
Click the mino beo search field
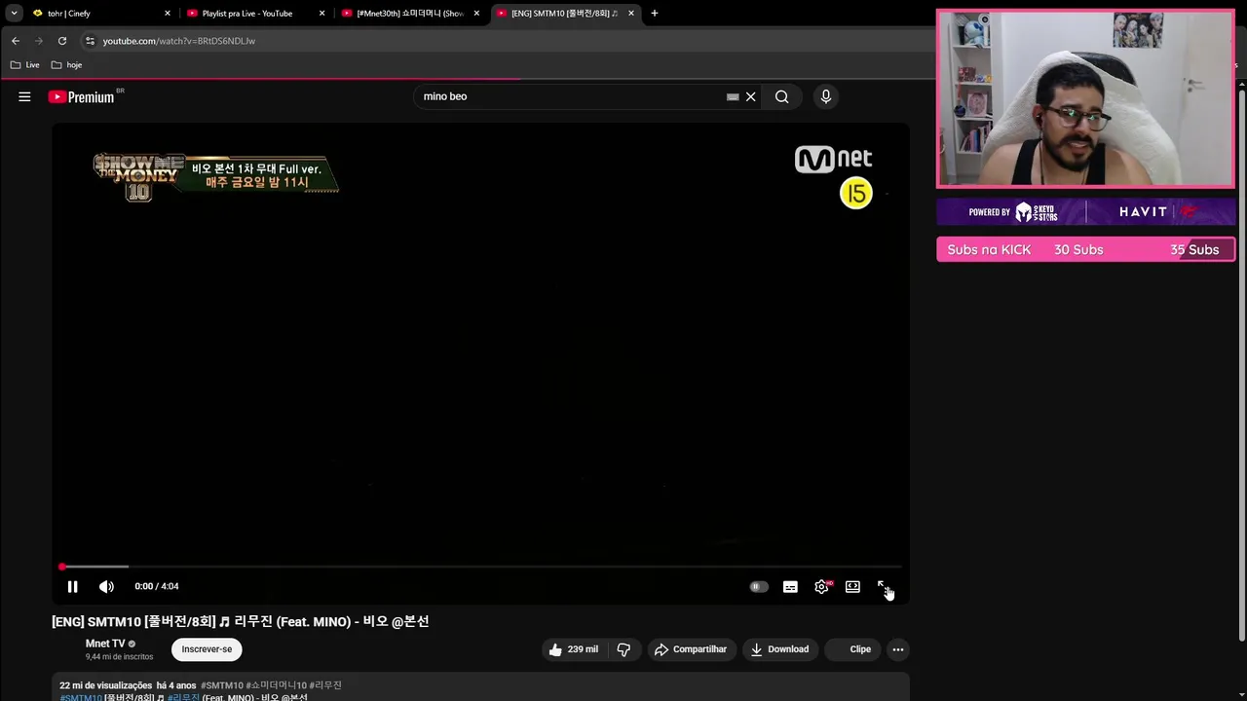(570, 96)
